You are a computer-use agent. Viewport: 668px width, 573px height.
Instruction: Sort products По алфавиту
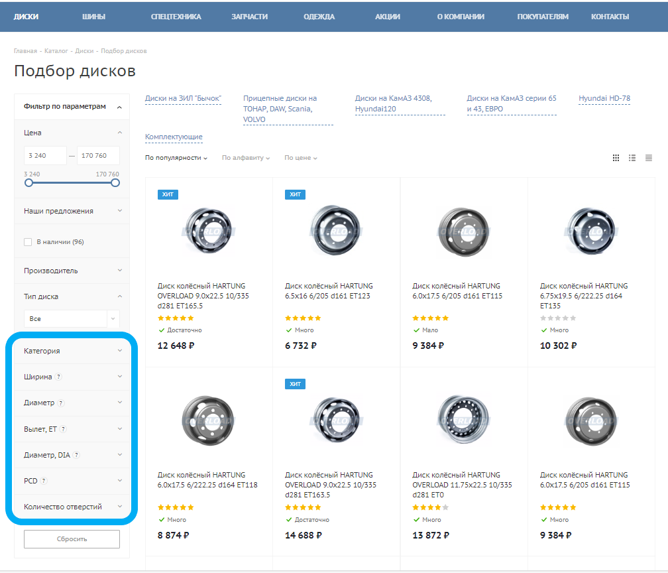(x=246, y=158)
